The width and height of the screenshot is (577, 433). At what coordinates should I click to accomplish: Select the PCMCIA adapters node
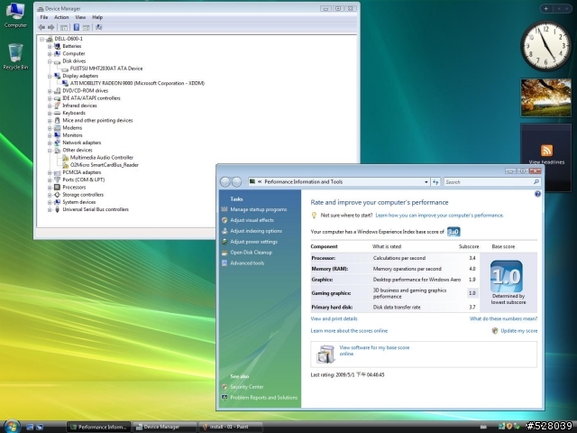coord(82,172)
